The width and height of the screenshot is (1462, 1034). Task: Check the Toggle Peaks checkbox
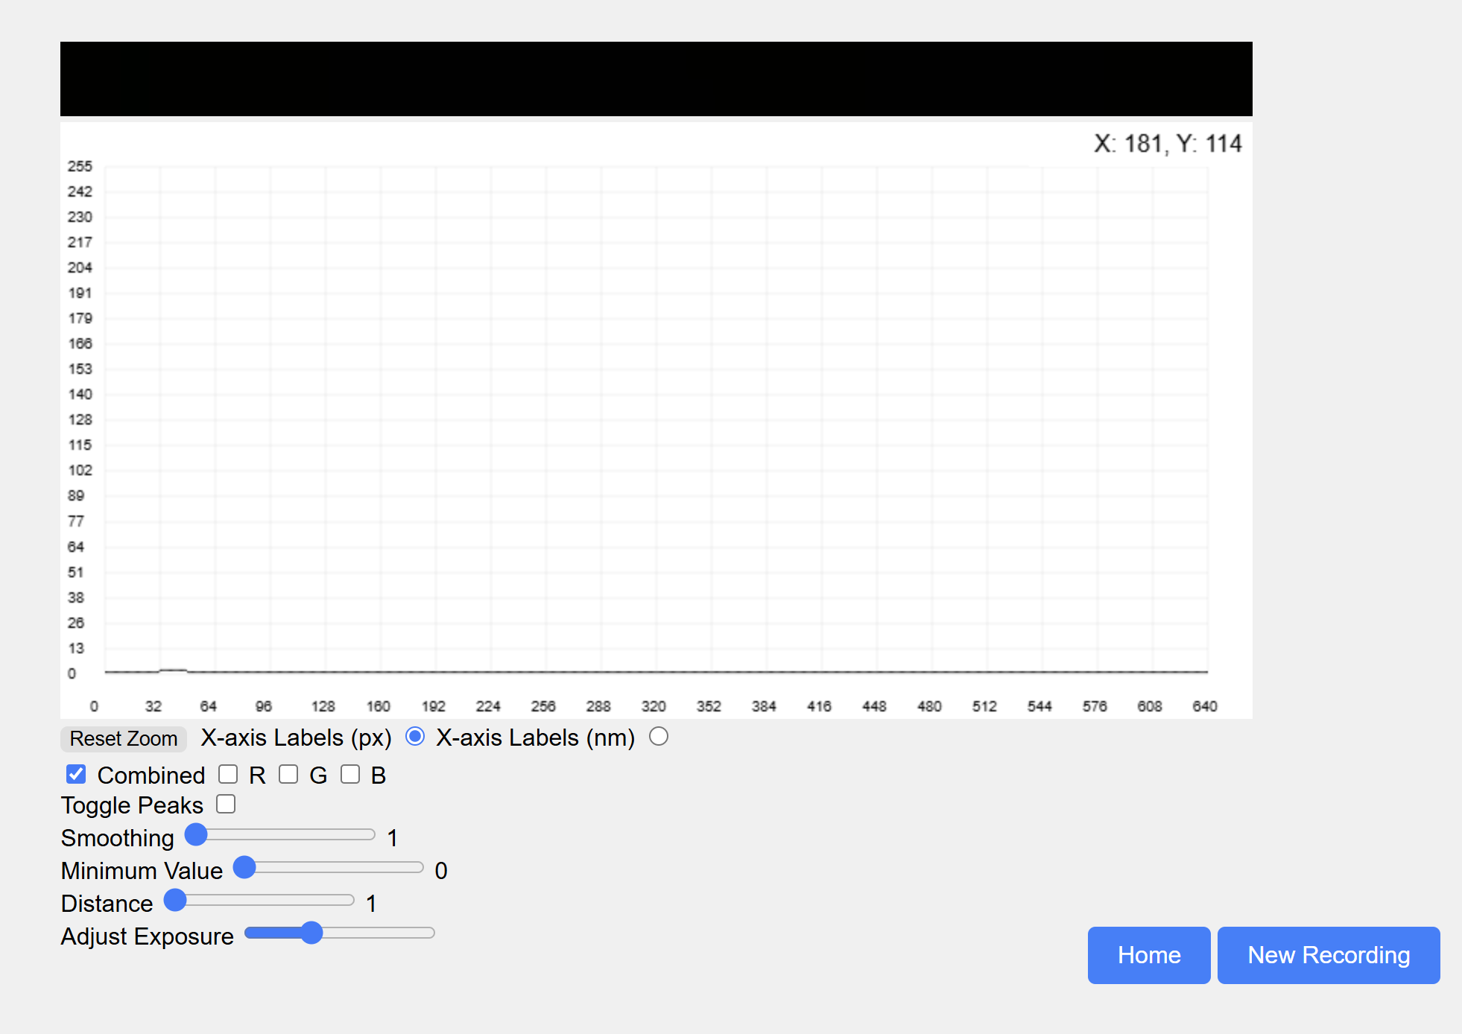point(226,804)
